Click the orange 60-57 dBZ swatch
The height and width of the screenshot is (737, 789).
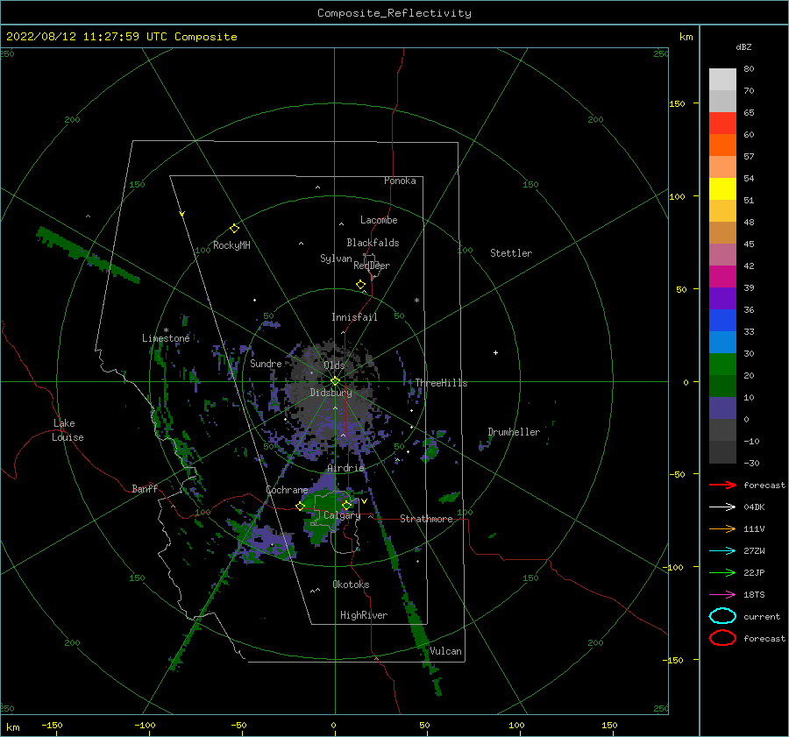click(722, 145)
